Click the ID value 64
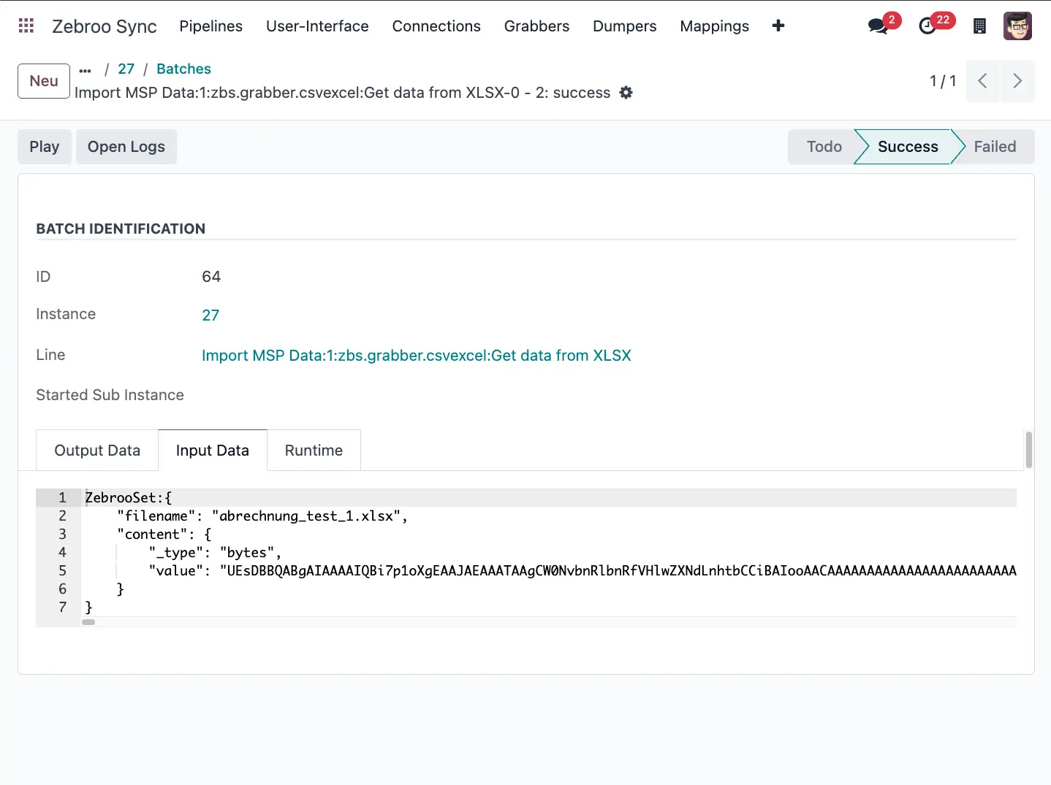This screenshot has width=1051, height=785. [x=211, y=277]
